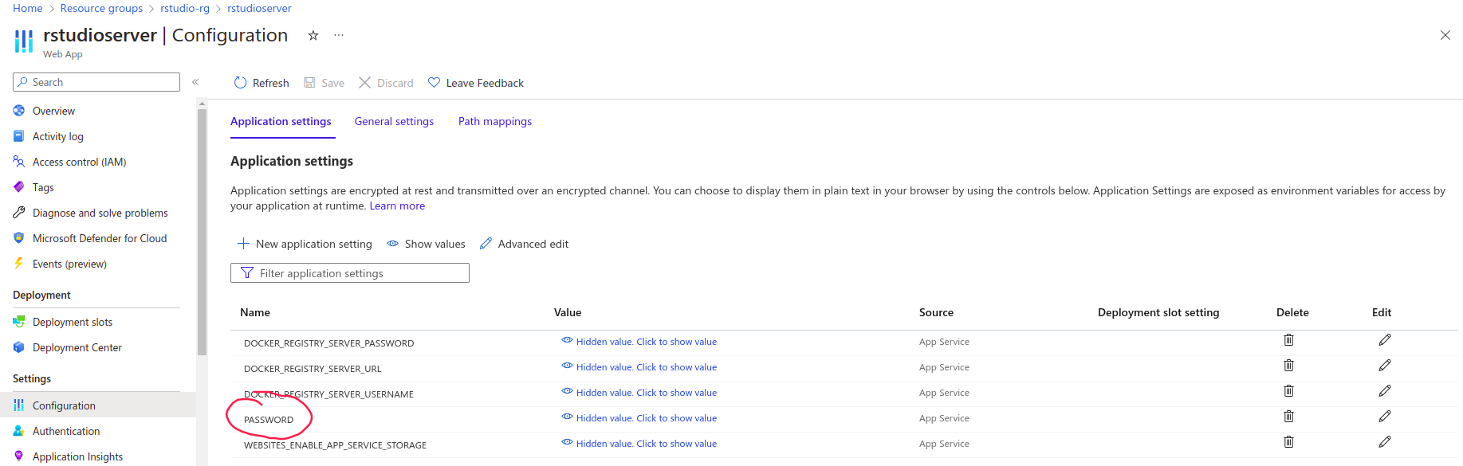Delete the PASSWORD application setting
This screenshot has width=1463, height=466.
[1288, 417]
